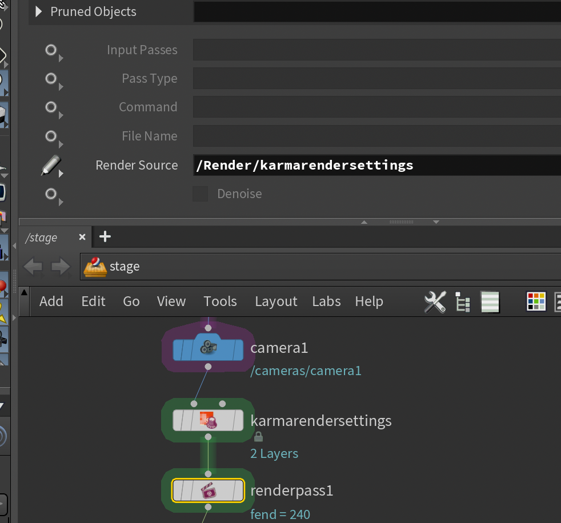
Task: Click the fend = 240 text
Action: pos(280,514)
